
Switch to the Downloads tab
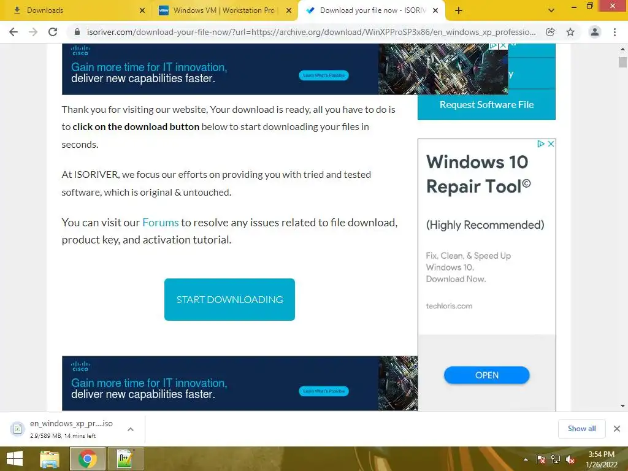[x=76, y=10]
